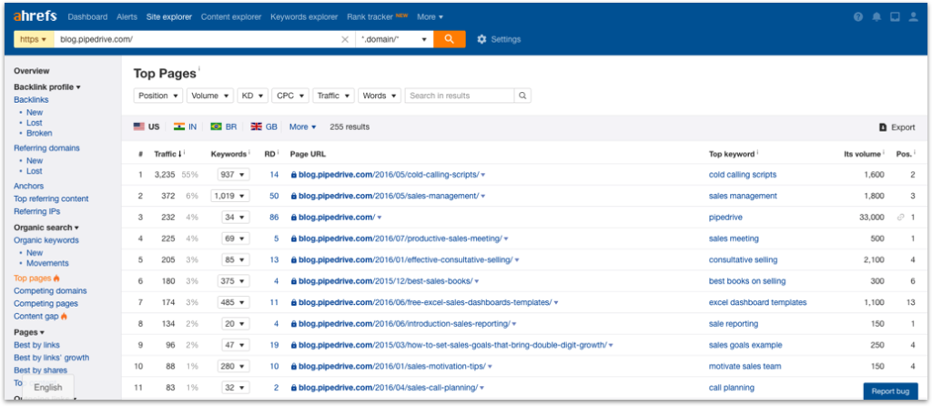
Task: Collapse the Backlink profile section
Action: [x=47, y=86]
